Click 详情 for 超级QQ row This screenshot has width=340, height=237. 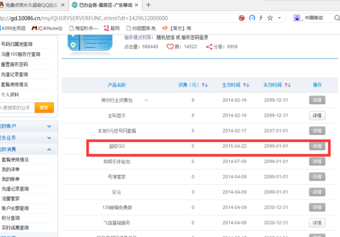[x=317, y=146]
